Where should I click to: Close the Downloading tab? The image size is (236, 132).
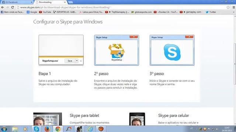(x=65, y=2)
